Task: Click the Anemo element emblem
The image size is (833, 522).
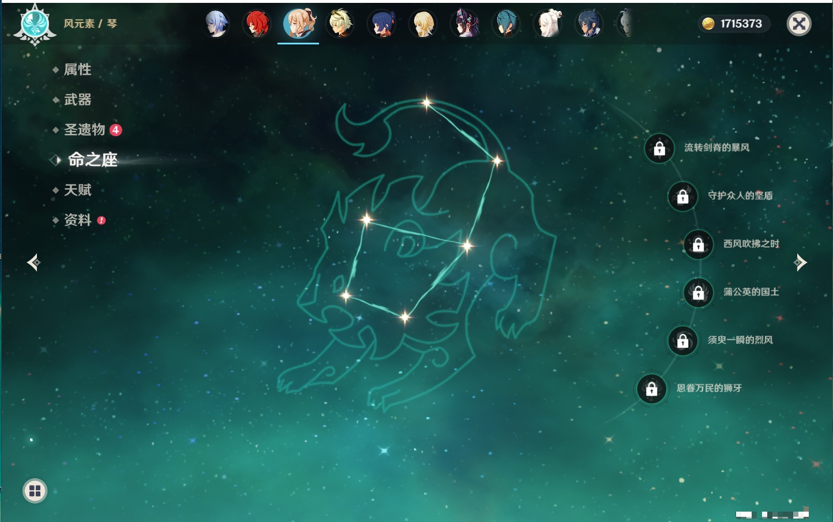Action: coord(35,25)
